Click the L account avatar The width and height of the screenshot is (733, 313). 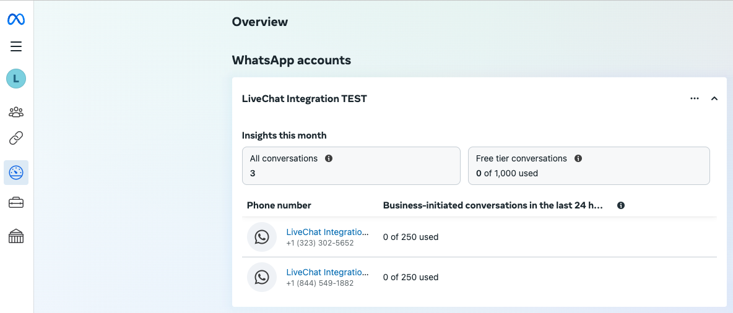[x=16, y=79]
